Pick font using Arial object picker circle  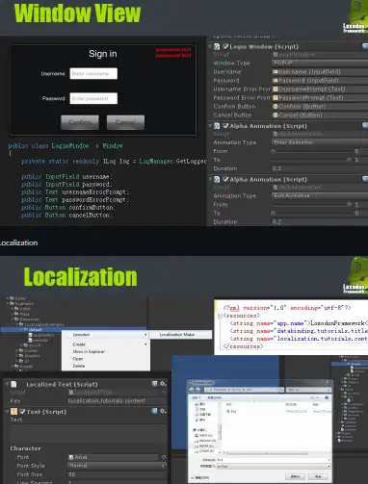tap(164, 457)
